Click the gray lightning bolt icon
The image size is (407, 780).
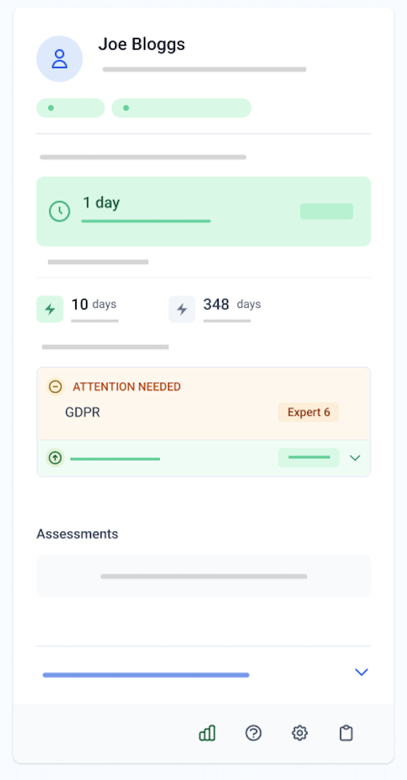click(182, 309)
